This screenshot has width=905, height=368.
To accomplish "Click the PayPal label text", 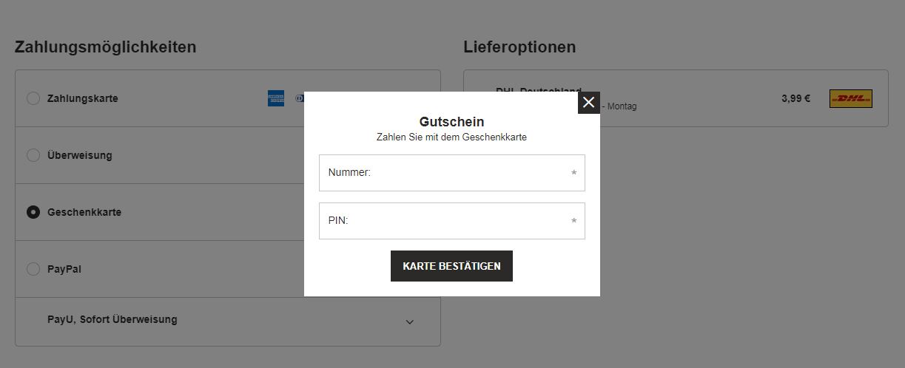I will pyautogui.click(x=64, y=269).
